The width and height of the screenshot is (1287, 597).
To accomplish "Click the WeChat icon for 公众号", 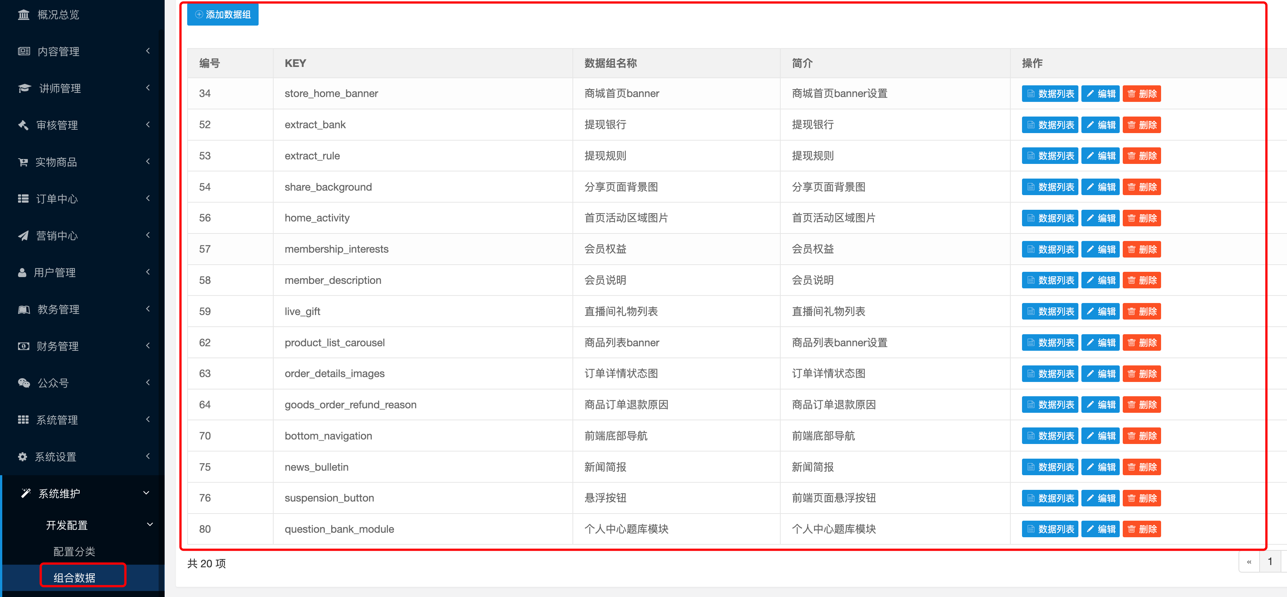I will [x=23, y=383].
